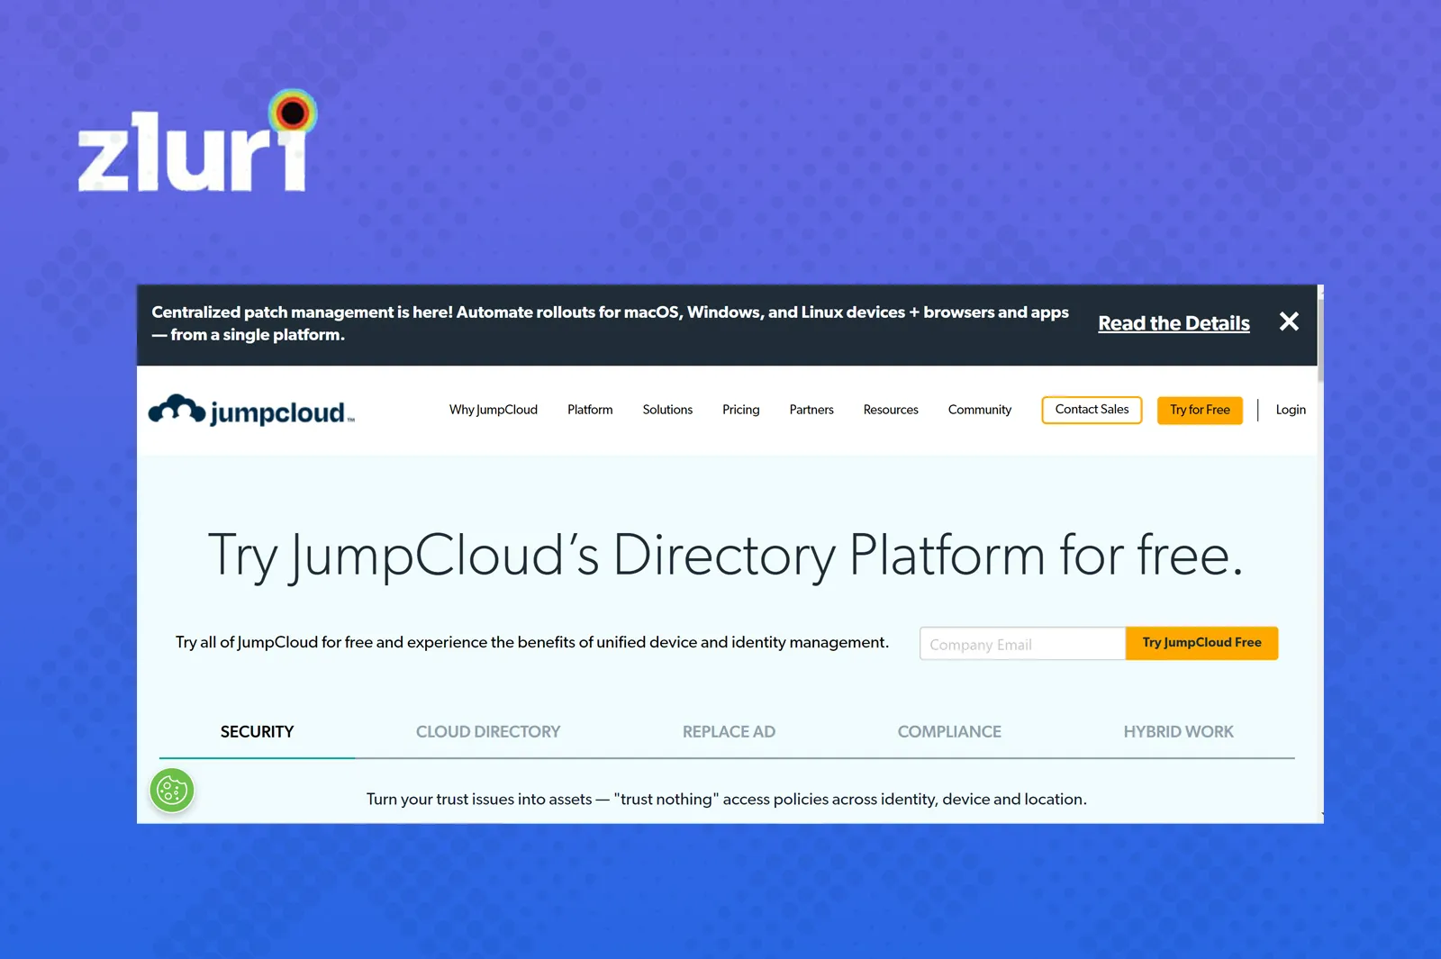Dismiss the patch management banner with X
The image size is (1441, 959).
coord(1289,321)
